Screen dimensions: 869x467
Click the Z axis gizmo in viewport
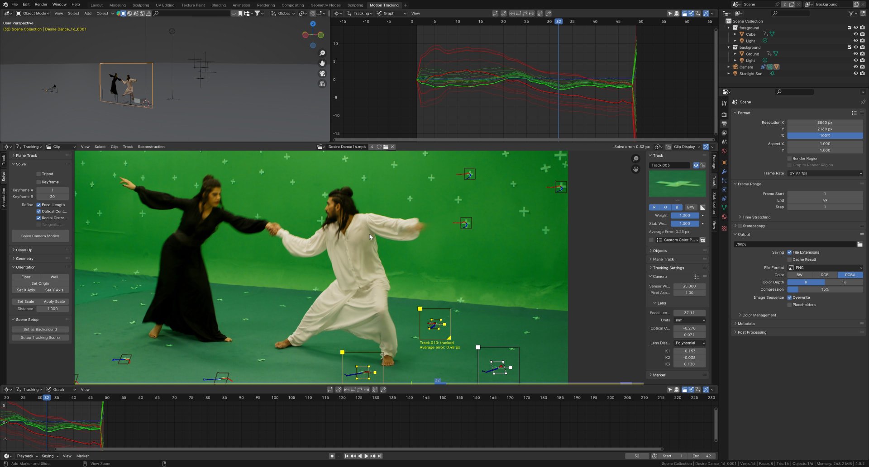click(313, 24)
